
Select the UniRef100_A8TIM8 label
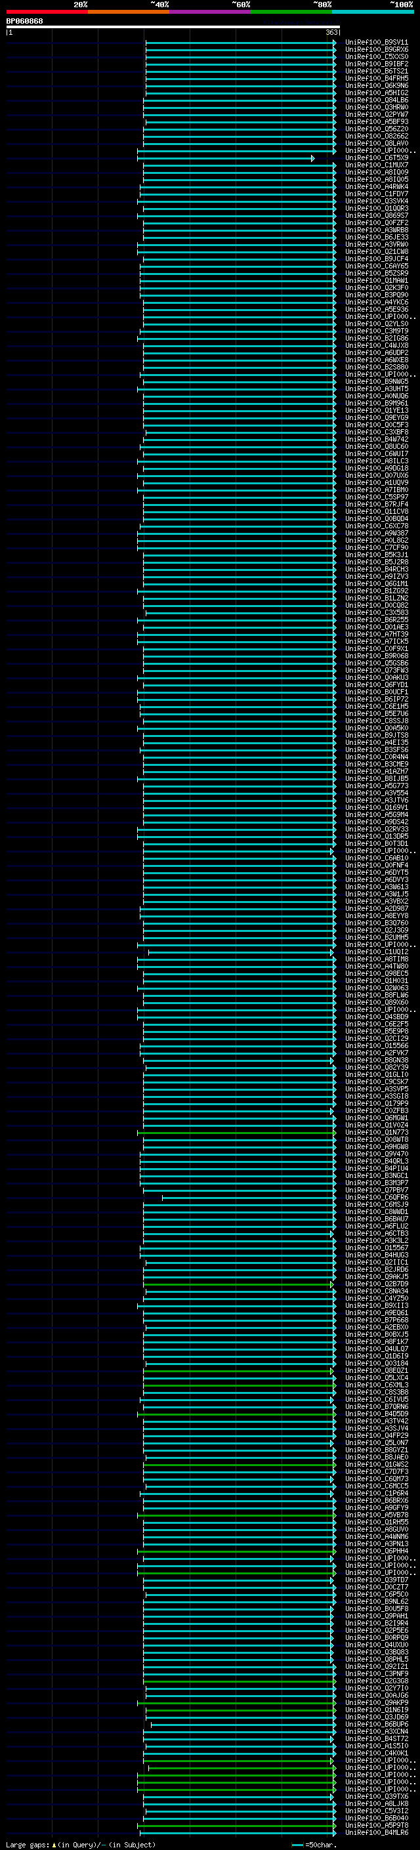tap(376, 959)
